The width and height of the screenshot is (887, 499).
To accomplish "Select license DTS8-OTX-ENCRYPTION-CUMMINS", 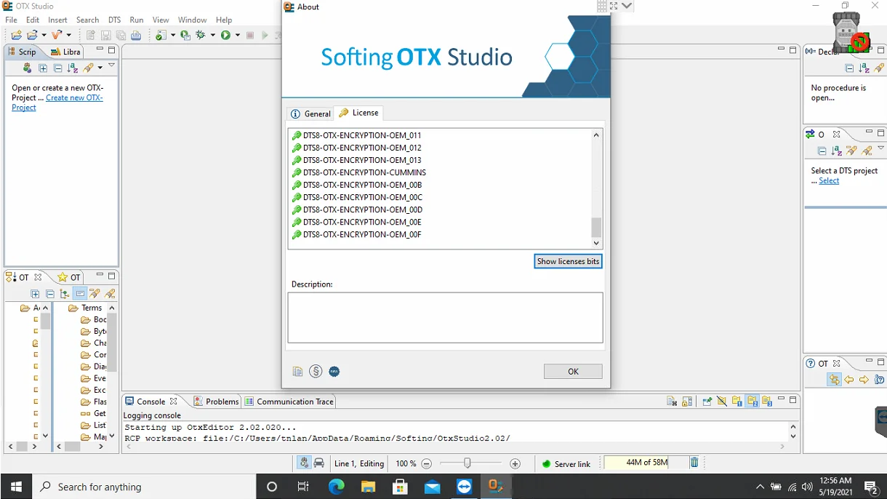I will pos(359,172).
